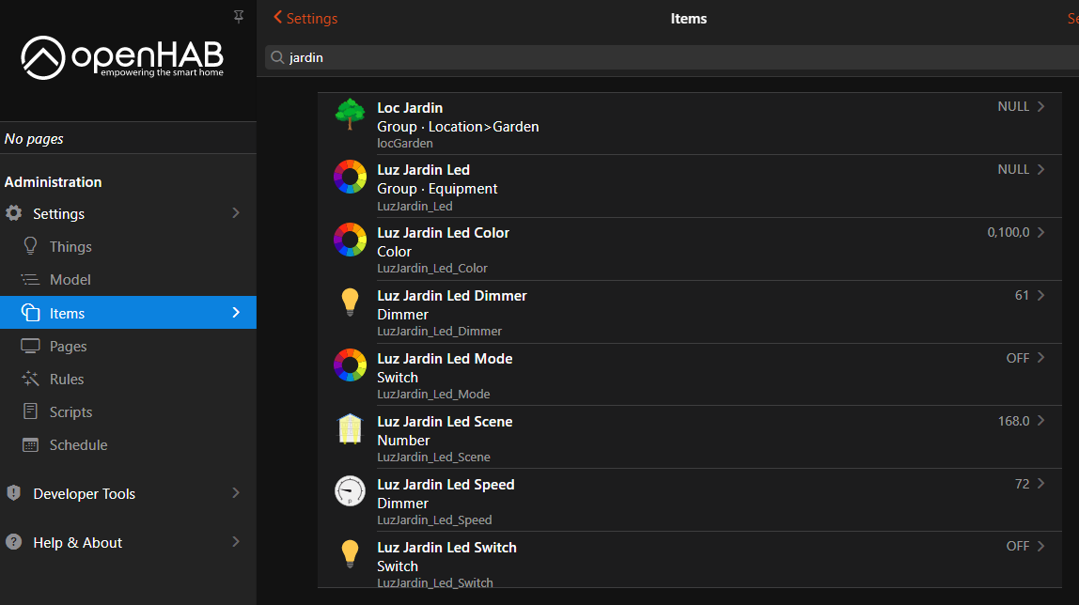This screenshot has height=605, width=1079.
Task: Click the jardin search field
Action: [x=672, y=57]
